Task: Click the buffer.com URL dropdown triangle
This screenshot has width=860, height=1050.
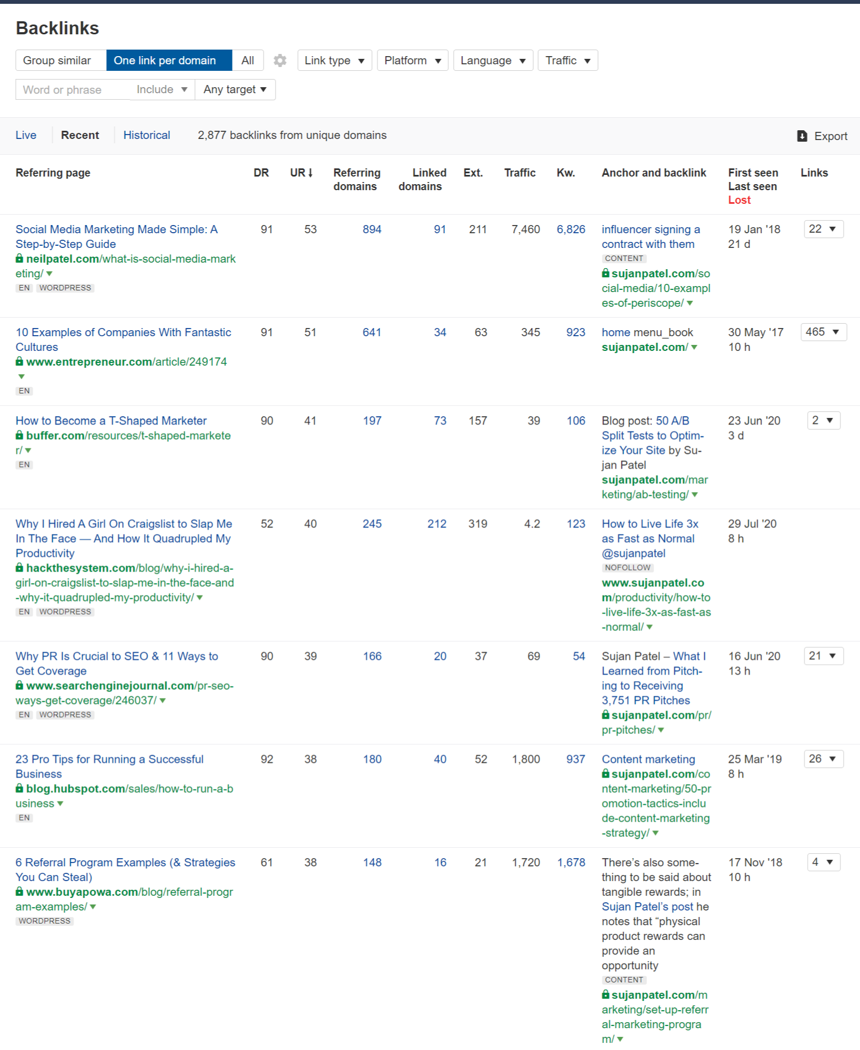Action: (x=28, y=451)
